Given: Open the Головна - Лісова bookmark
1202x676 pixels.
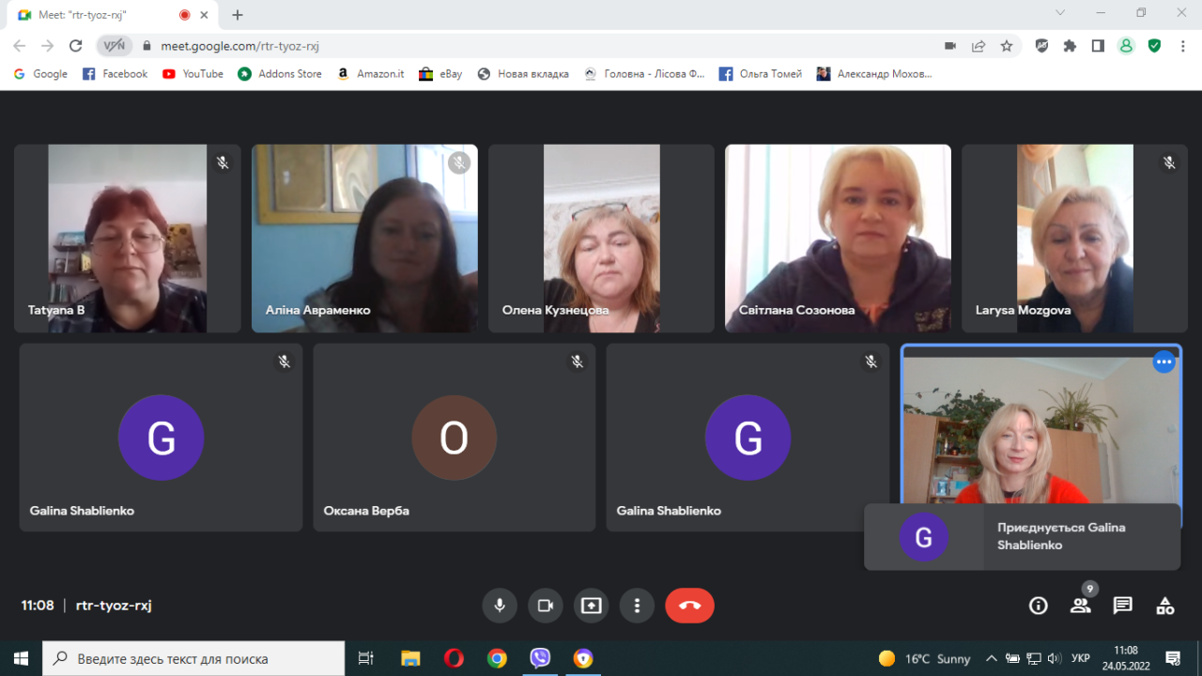Looking at the screenshot, I should 644,73.
